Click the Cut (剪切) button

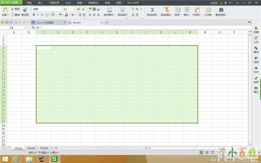point(15,9)
